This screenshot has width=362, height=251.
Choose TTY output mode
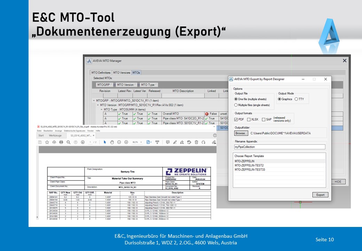(296, 99)
